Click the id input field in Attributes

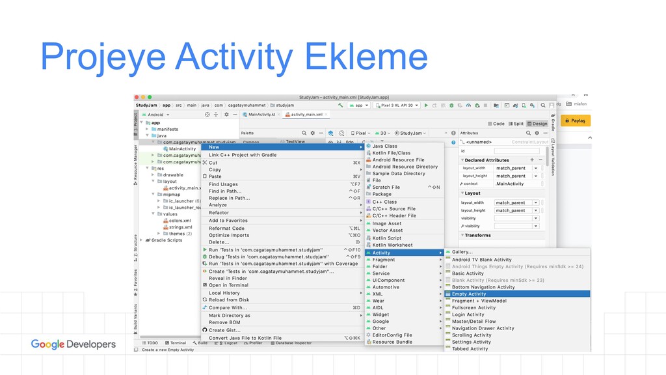516,151
